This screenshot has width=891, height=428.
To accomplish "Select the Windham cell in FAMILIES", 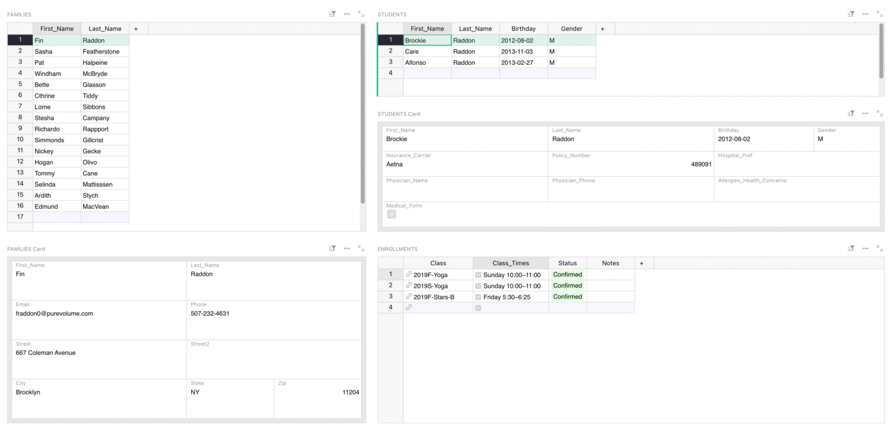I will point(57,74).
